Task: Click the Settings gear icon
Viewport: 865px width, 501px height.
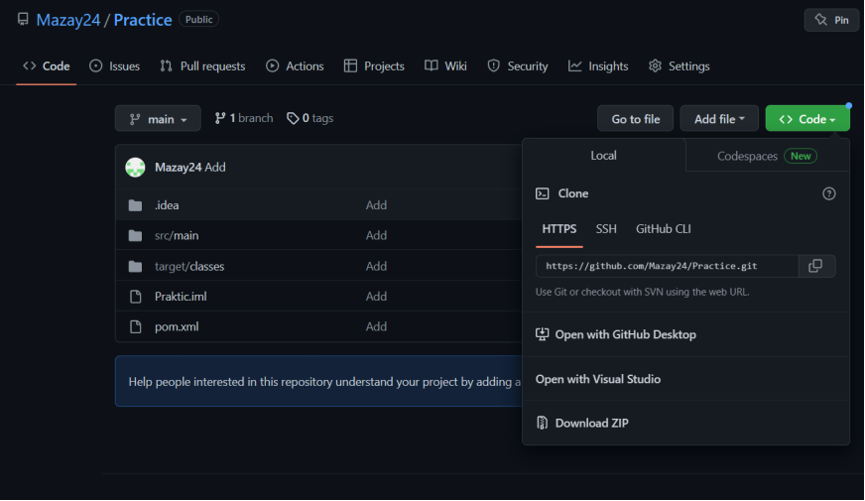Action: click(x=655, y=66)
